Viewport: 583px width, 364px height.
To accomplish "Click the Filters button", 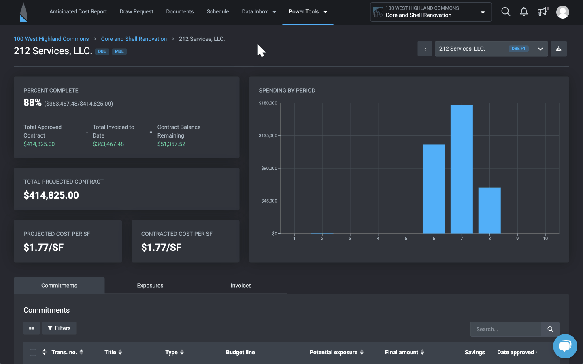I will click(59, 328).
